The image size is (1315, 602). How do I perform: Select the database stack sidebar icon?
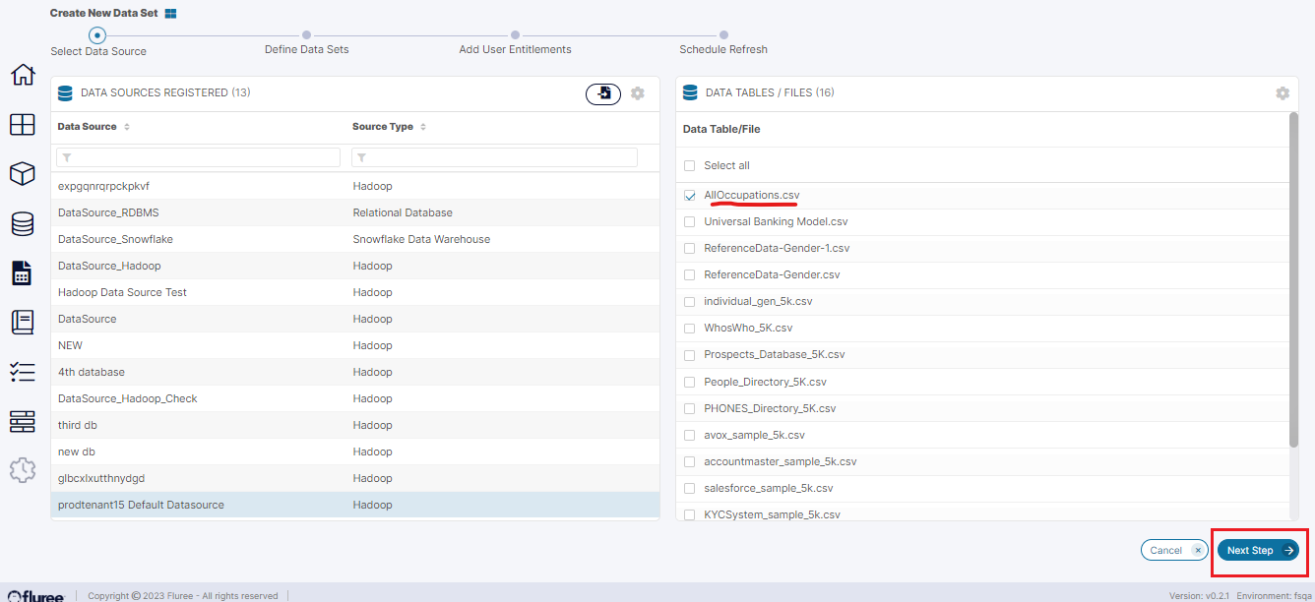(22, 223)
